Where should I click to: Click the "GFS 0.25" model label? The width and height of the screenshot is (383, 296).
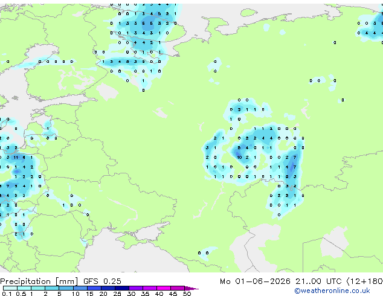[x=102, y=281]
